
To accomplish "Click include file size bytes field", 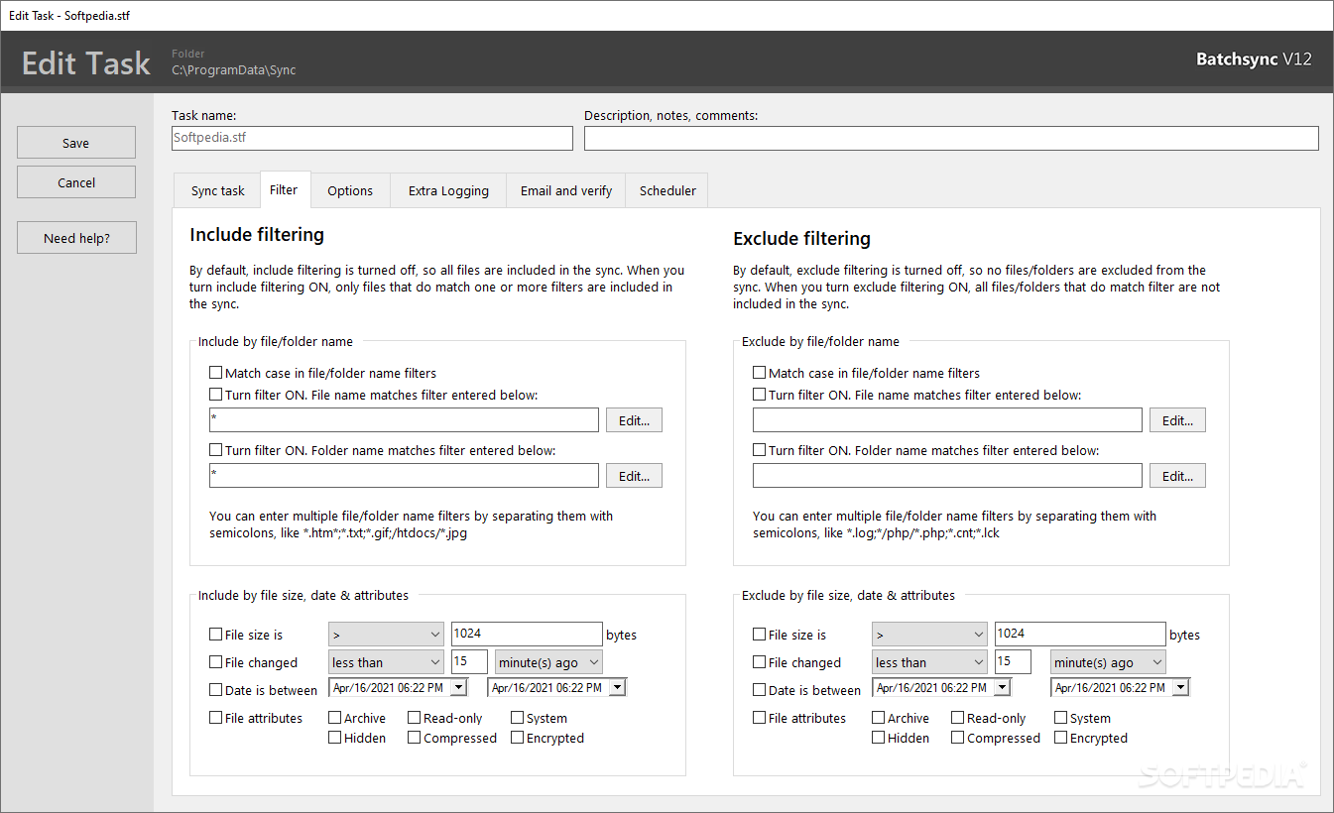I will [x=527, y=635].
